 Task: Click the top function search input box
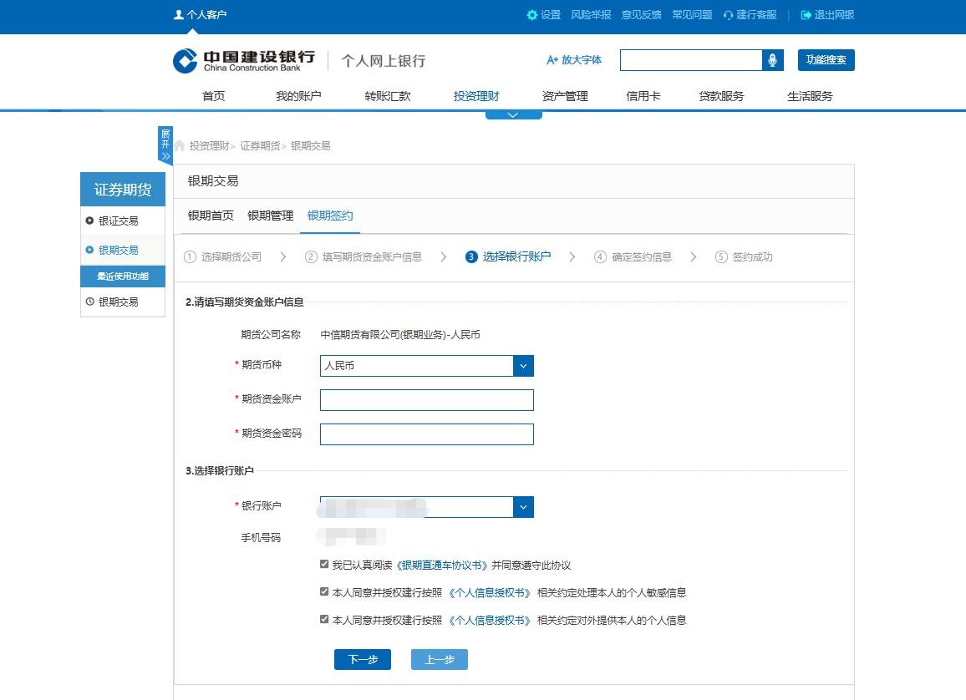pos(691,59)
